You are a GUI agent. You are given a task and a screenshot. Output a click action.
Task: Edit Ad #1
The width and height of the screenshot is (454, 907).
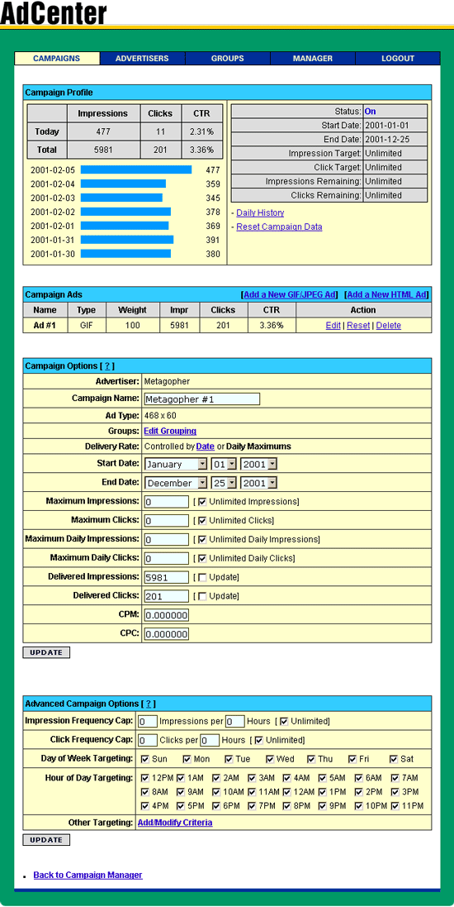[x=333, y=326]
